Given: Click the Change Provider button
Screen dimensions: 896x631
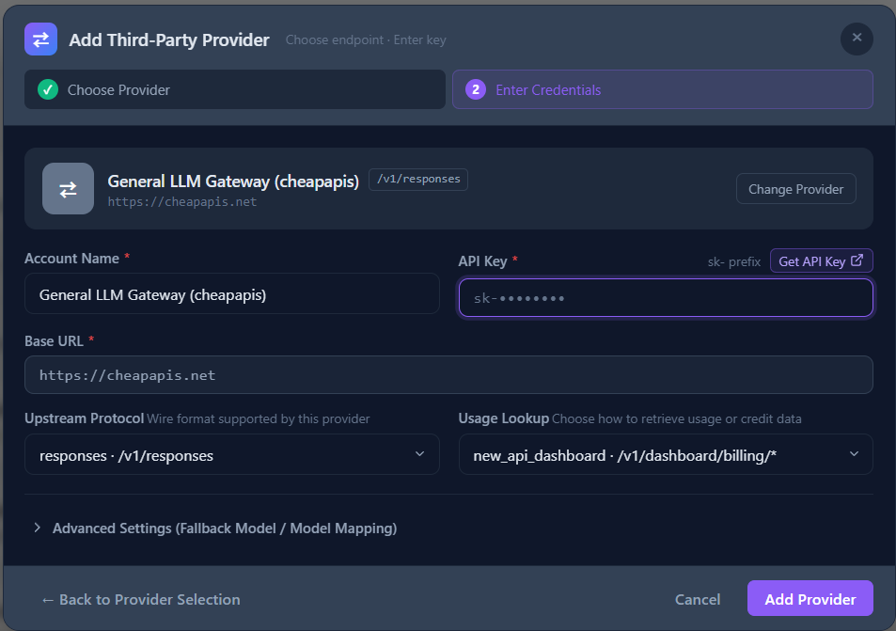Looking at the screenshot, I should pyautogui.click(x=796, y=189).
